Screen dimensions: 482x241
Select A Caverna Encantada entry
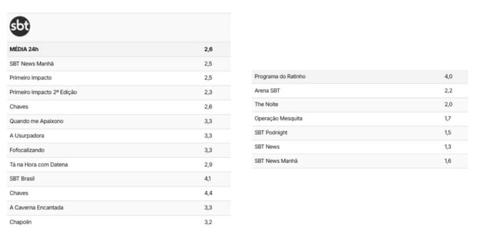tap(119, 208)
